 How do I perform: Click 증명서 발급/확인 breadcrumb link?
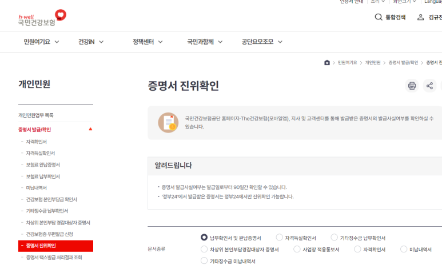click(x=403, y=62)
